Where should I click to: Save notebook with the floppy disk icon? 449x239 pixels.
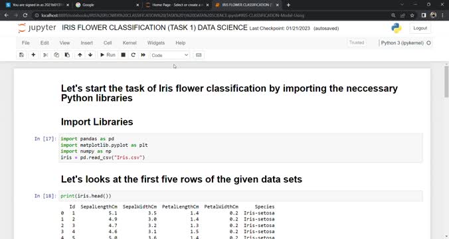click(21, 55)
